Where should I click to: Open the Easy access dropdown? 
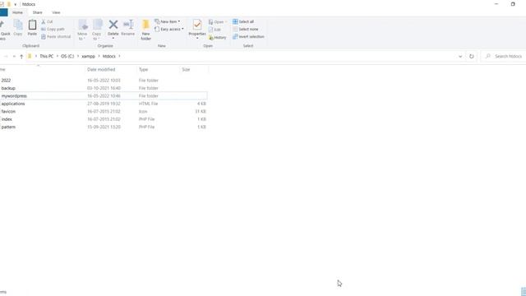click(x=169, y=30)
